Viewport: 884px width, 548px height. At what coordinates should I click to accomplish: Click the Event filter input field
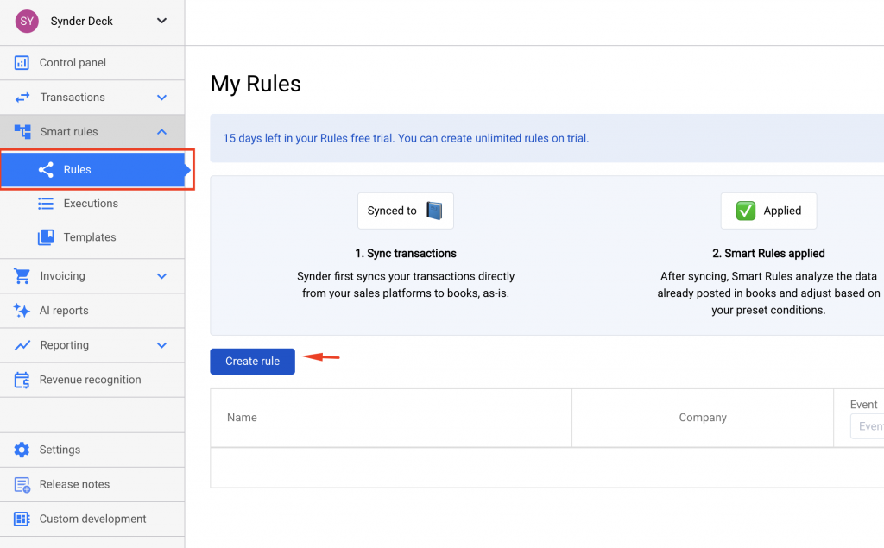point(867,426)
